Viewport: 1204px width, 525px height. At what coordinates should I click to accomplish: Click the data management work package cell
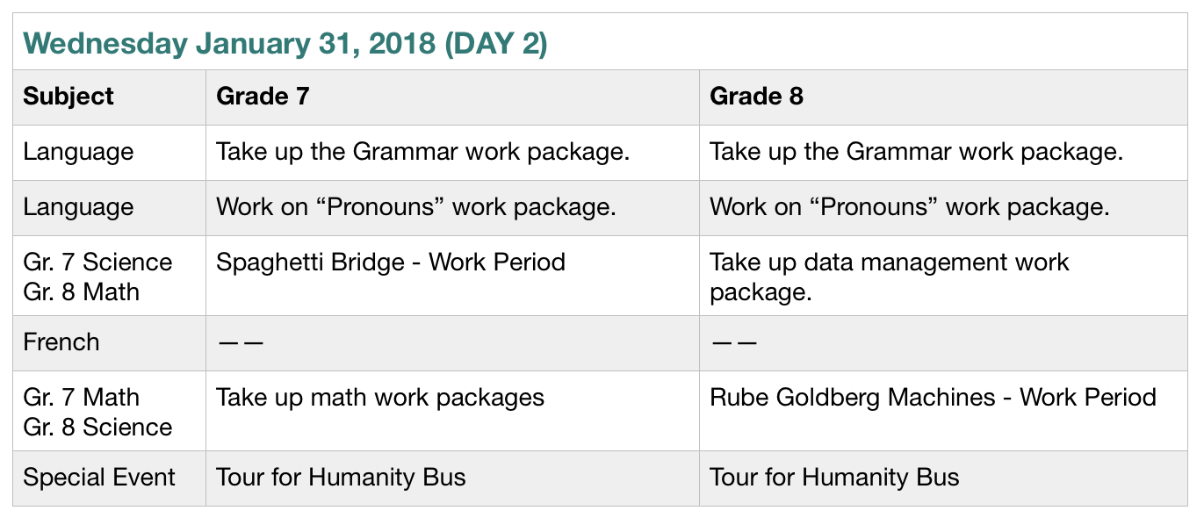point(889,277)
